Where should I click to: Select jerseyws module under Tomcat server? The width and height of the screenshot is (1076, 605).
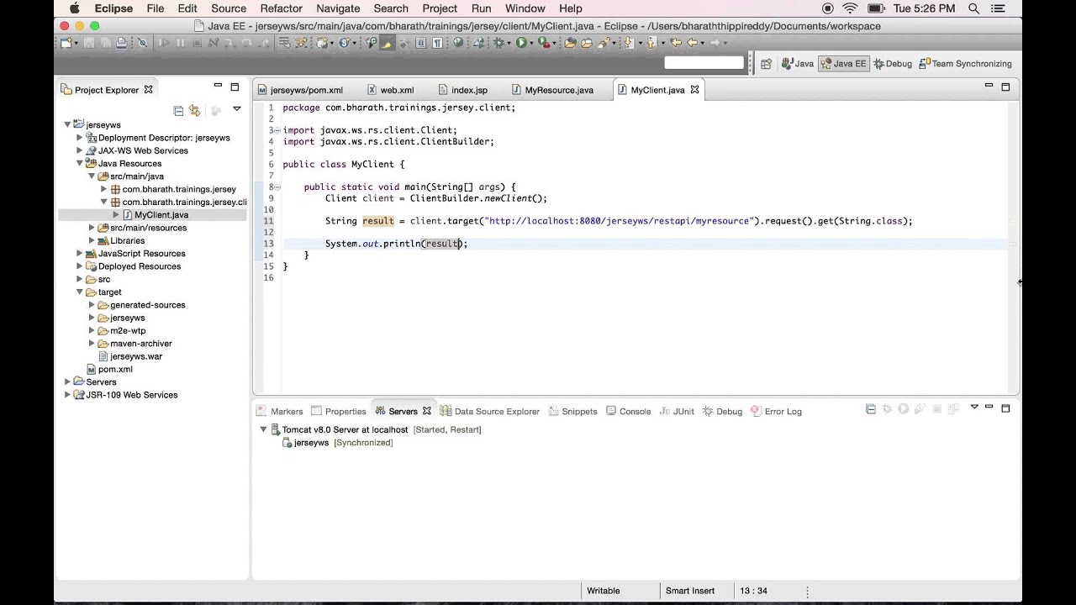coord(311,443)
